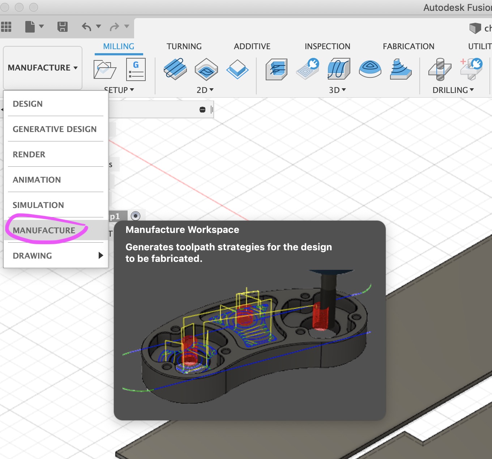Image resolution: width=492 pixels, height=459 pixels.
Task: Open undo history dropdown arrow
Action: 98,26
